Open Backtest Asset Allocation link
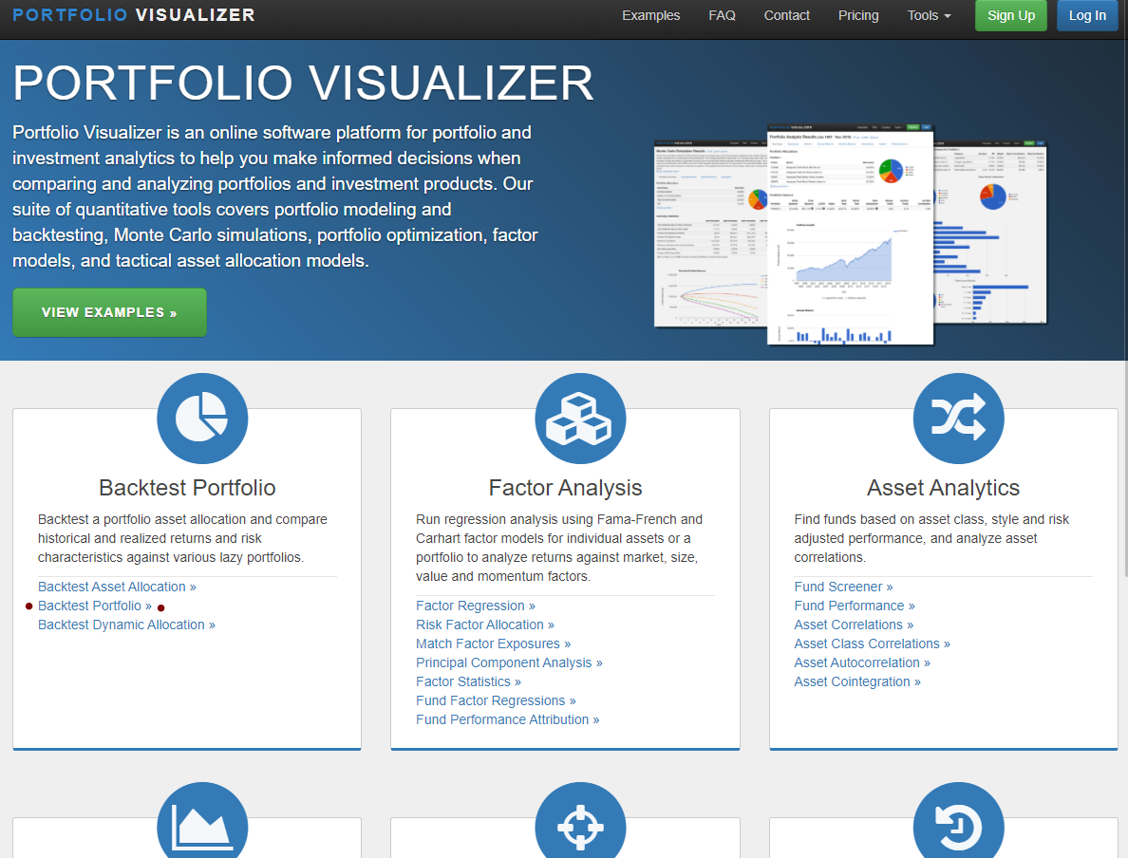 (117, 587)
